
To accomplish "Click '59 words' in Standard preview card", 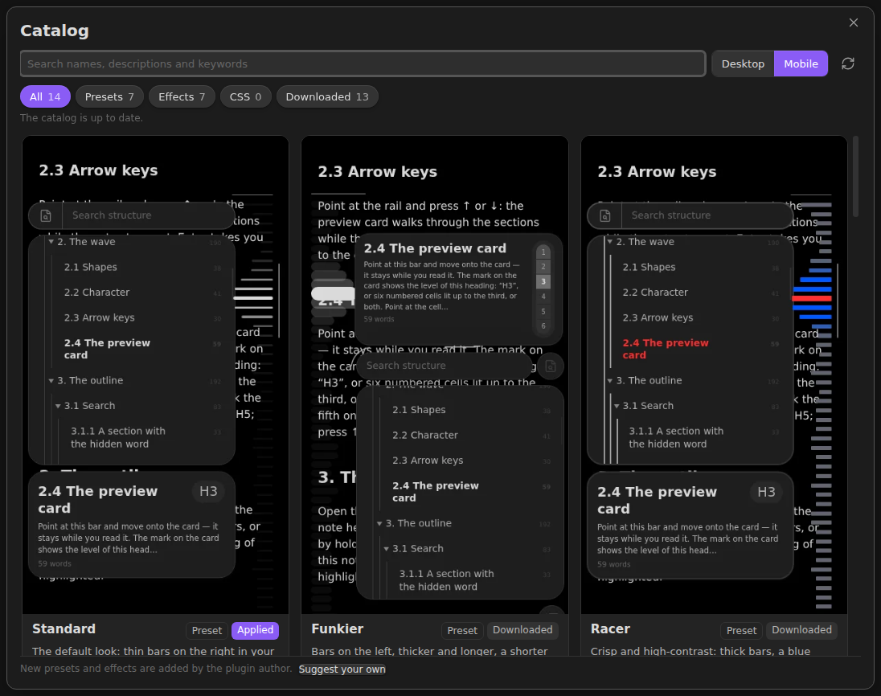I will click(x=55, y=563).
